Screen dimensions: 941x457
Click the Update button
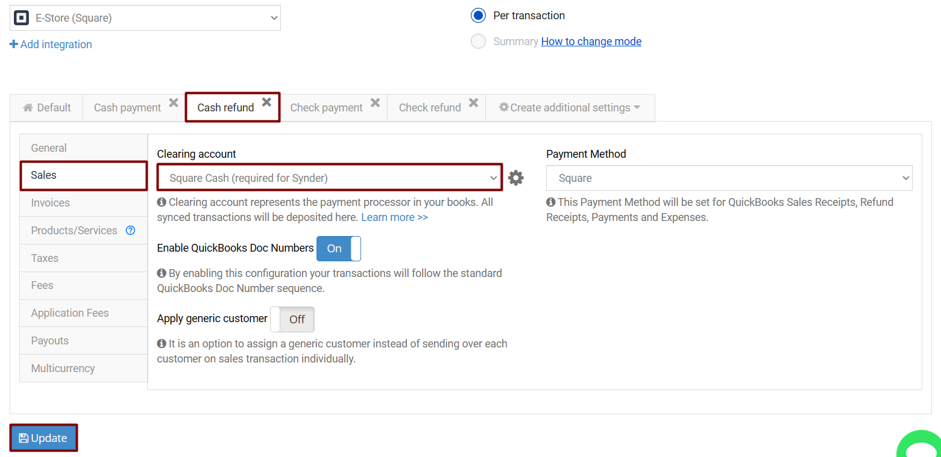pos(43,438)
